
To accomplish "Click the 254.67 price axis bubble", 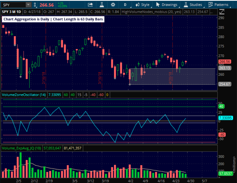I will click(x=225, y=84).
